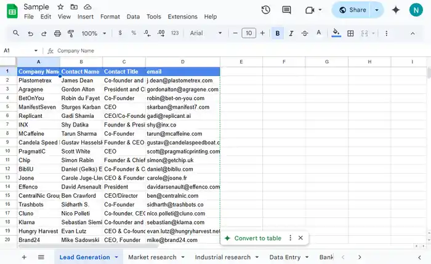
Task: Open version history clock icon
Action: point(265,10)
